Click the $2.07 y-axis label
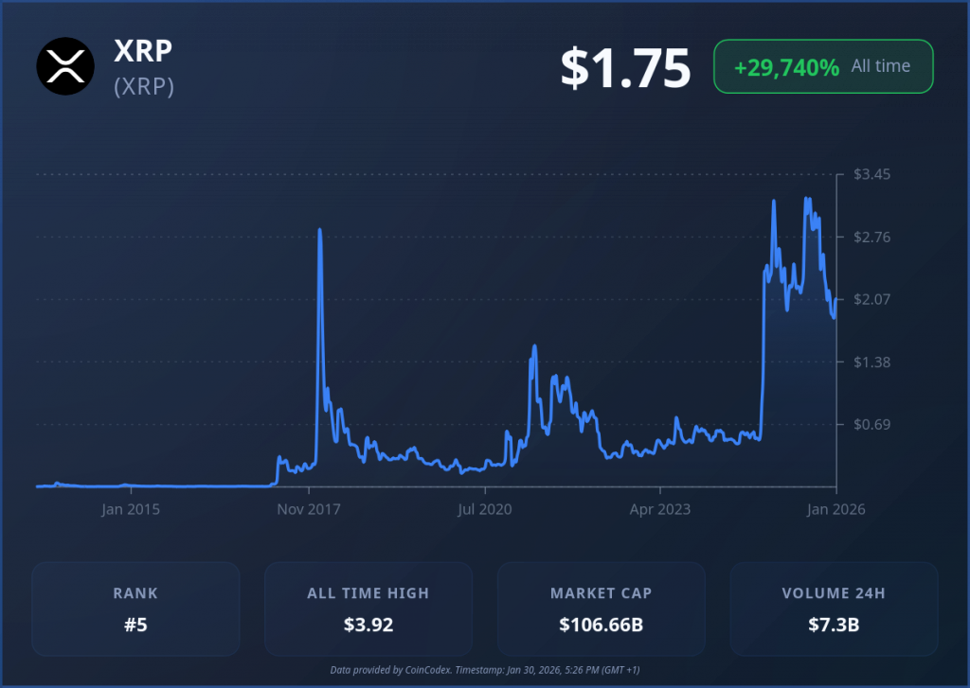 872,300
